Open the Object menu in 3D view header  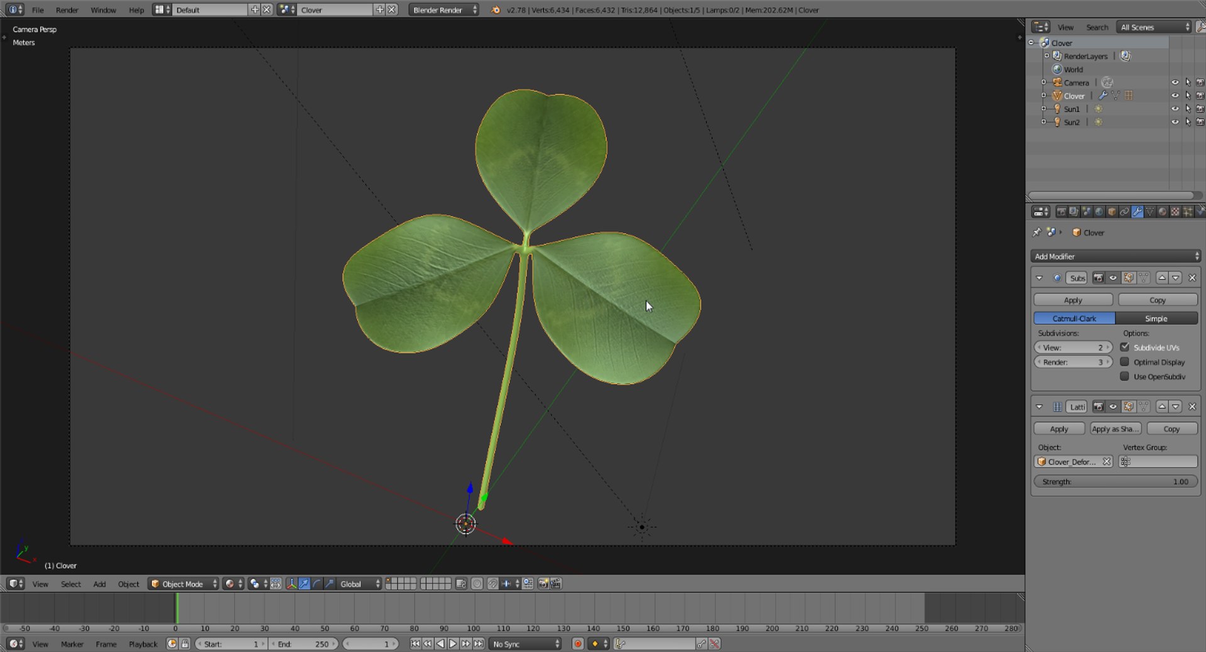point(128,584)
